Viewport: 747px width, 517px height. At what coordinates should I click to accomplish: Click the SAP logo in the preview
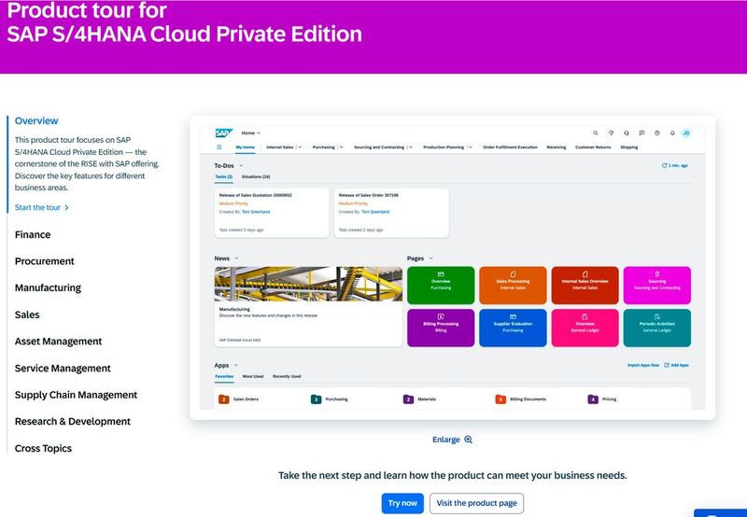[x=223, y=133]
